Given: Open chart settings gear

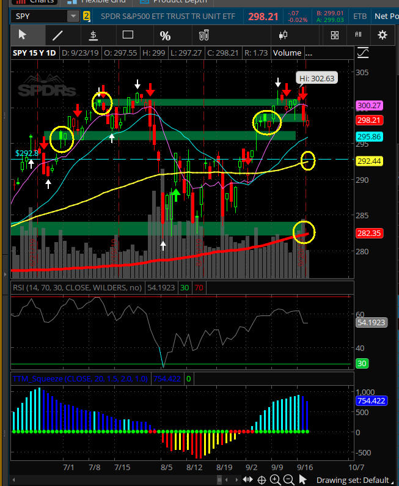Looking at the screenshot, I should [383, 35].
